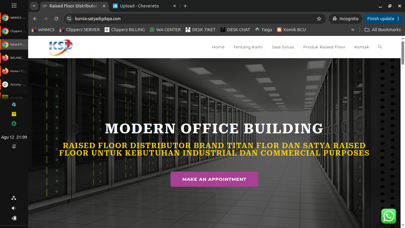Open DESK TIKET bookmark
Screen dimensions: 405x228
(200, 30)
